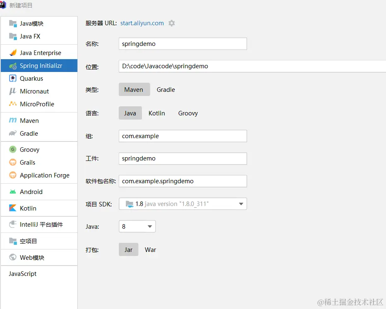Image resolution: width=386 pixels, height=309 pixels.
Task: Open server URL settings gear
Action: [172, 23]
